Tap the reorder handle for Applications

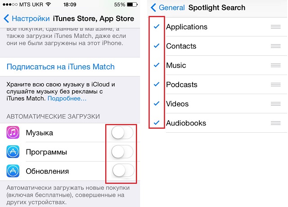click(x=275, y=27)
